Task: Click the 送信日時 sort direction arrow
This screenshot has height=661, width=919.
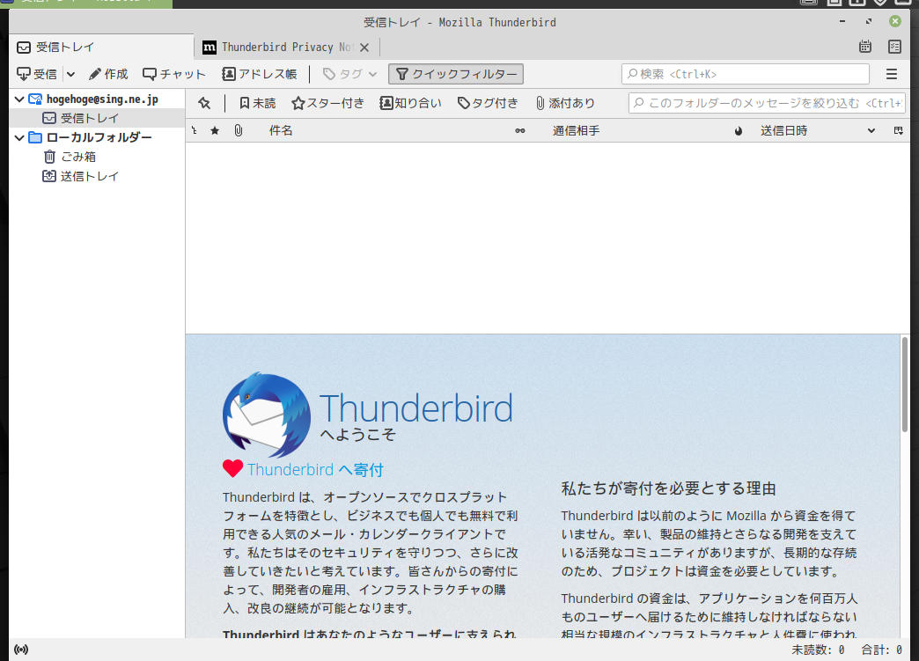Action: click(871, 130)
